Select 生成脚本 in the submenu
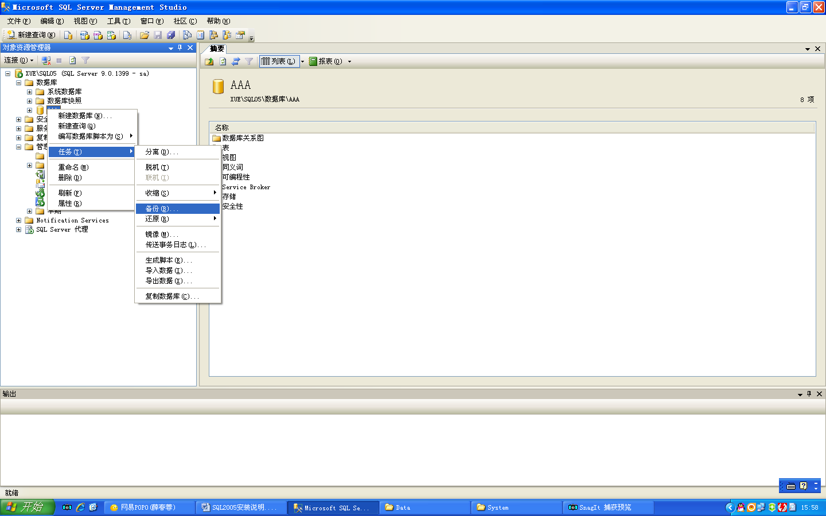The width and height of the screenshot is (826, 516). pyautogui.click(x=178, y=260)
